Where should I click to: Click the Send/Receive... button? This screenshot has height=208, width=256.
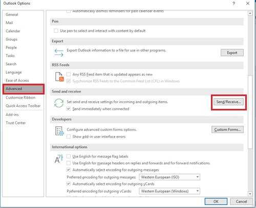tap(228, 102)
